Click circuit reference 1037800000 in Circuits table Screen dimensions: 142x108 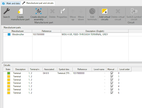click(78, 73)
